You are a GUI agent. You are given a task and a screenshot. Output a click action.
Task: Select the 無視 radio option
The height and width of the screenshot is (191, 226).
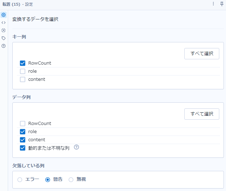[71, 180]
